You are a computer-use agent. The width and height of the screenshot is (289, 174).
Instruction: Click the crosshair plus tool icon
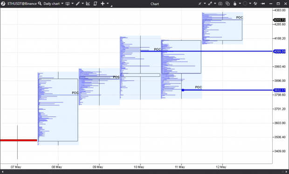click(103, 4)
